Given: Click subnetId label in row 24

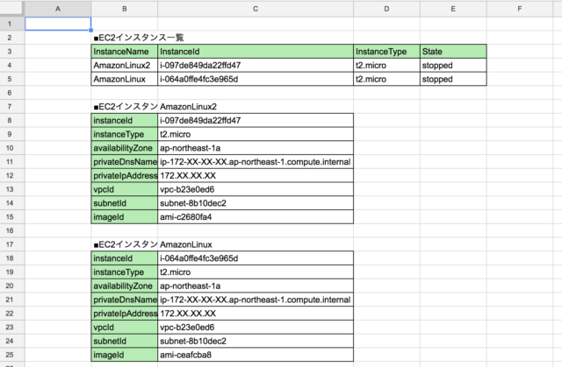Looking at the screenshot, I should pos(125,341).
